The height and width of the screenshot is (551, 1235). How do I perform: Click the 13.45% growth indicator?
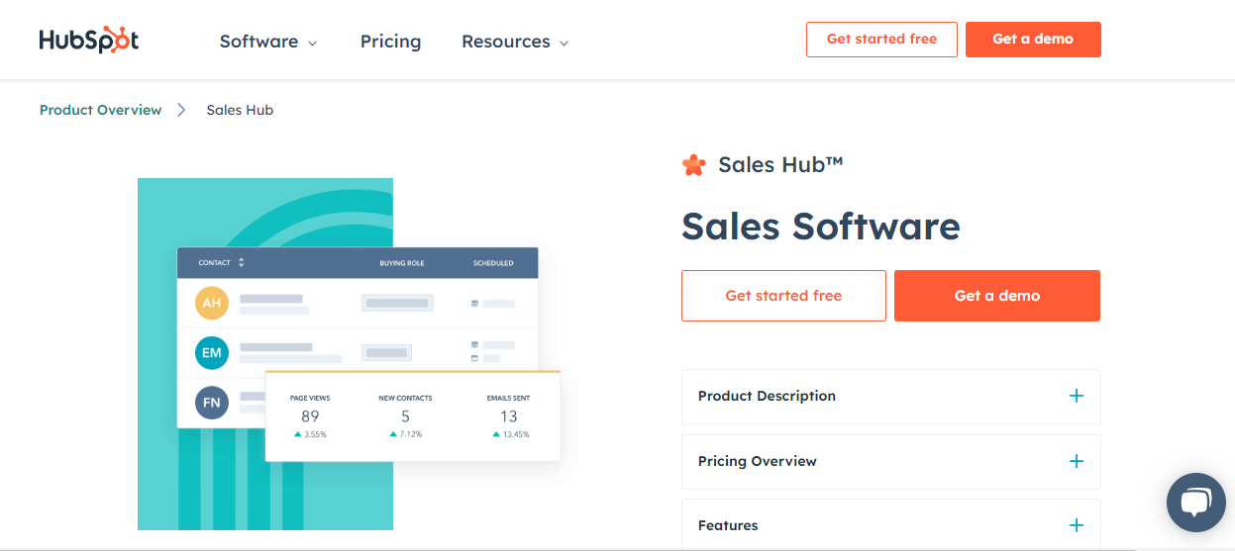(511, 434)
